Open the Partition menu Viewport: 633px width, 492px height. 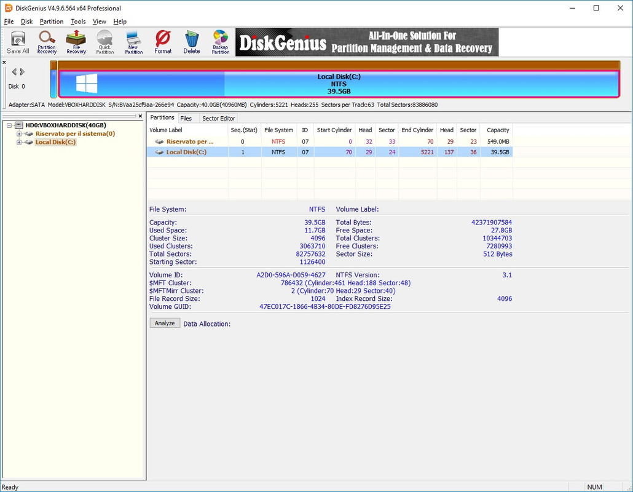coord(51,22)
